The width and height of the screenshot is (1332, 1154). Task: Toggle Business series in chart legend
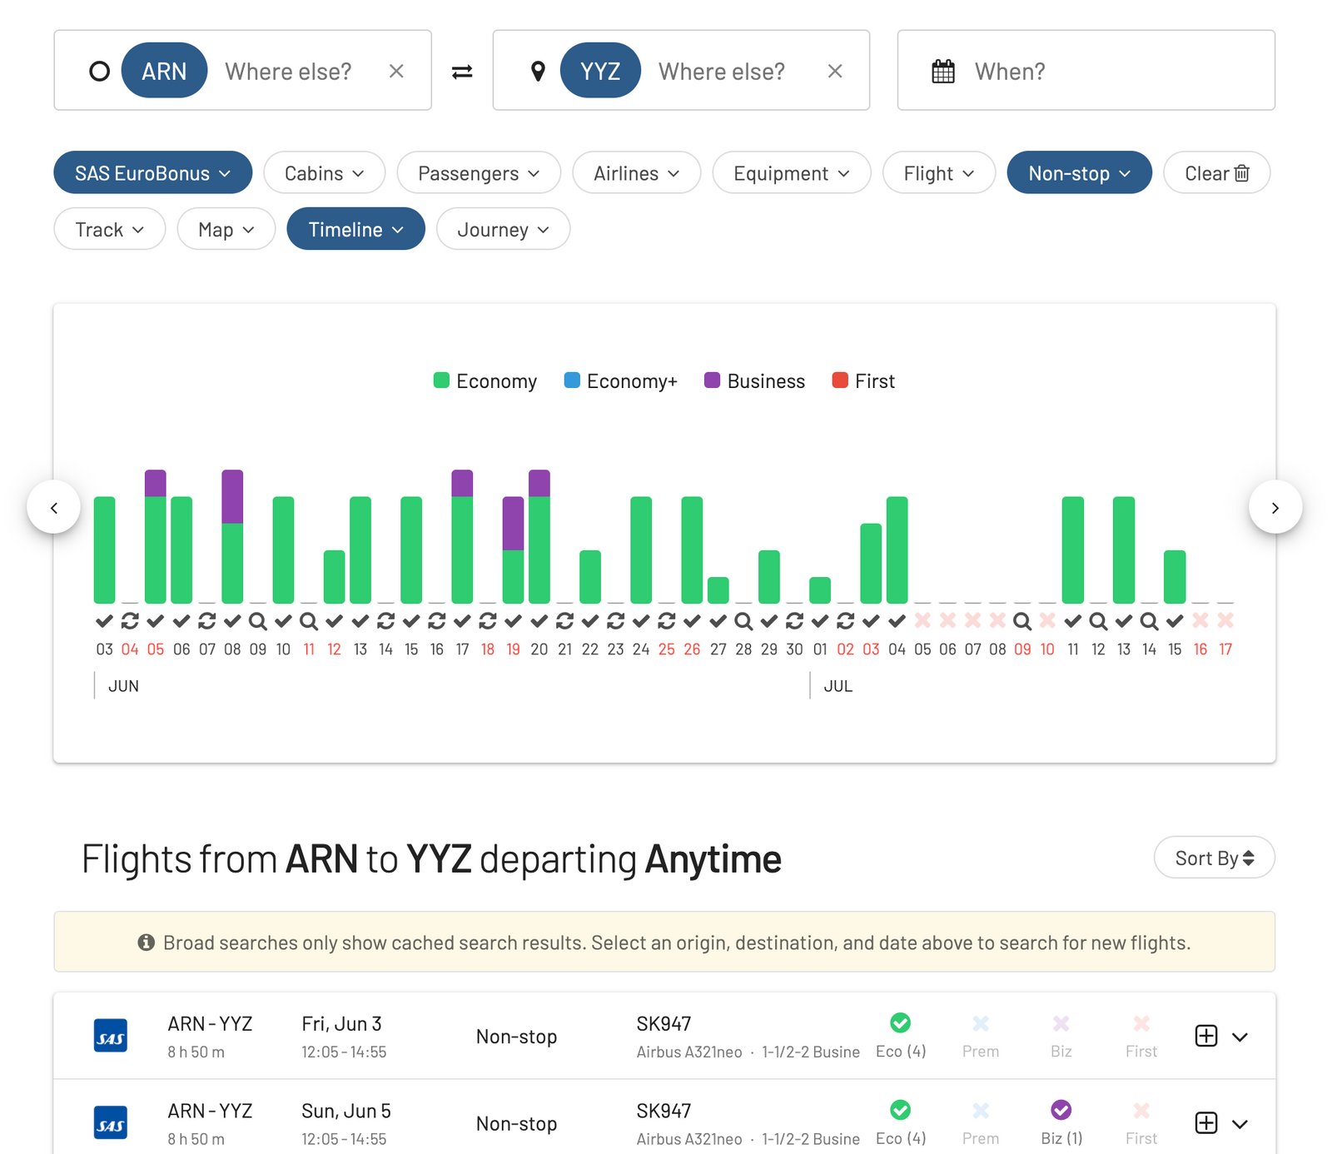(755, 381)
